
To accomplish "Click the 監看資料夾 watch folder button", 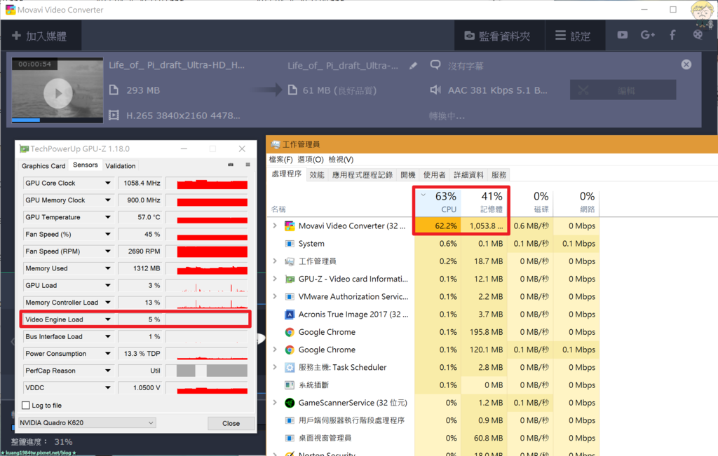I will point(499,36).
